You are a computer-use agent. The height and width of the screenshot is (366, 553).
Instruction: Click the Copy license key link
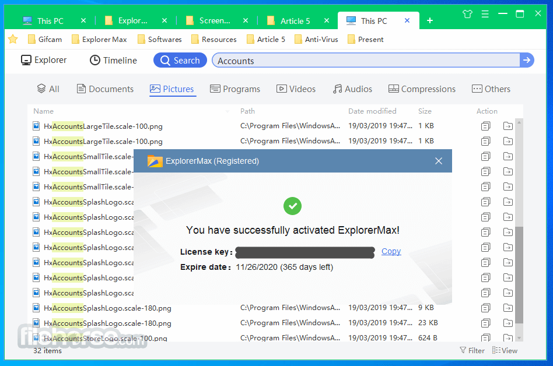click(391, 252)
